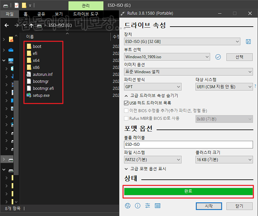The image size is (258, 216).
Task: Select the x64 folder
Action: pyautogui.click(x=36, y=61)
